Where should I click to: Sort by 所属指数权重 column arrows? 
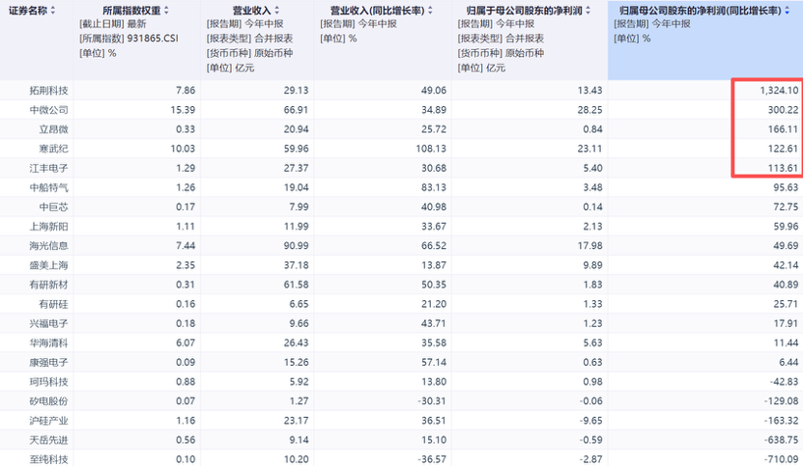166,11
